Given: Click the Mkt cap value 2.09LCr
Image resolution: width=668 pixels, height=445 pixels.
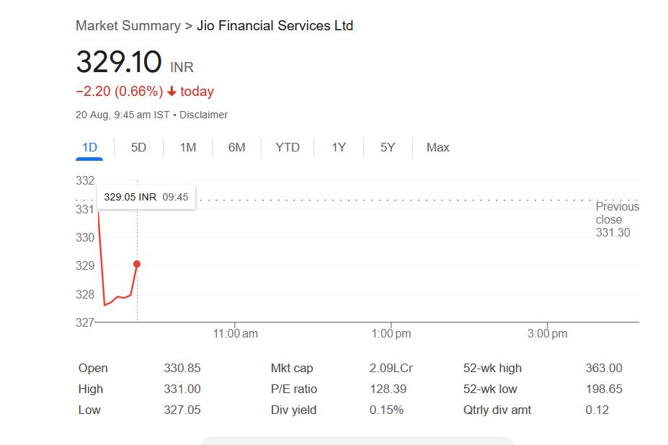Looking at the screenshot, I should pyautogui.click(x=391, y=368).
